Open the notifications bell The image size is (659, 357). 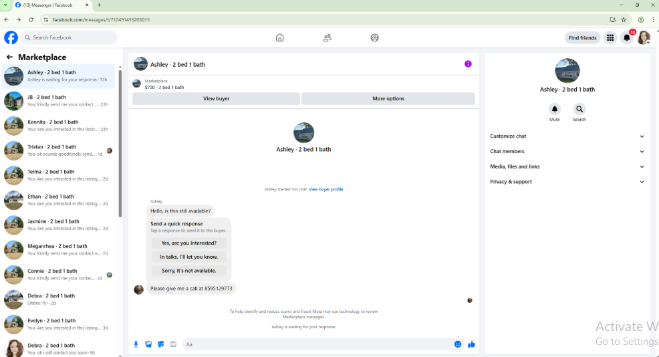pyautogui.click(x=627, y=38)
